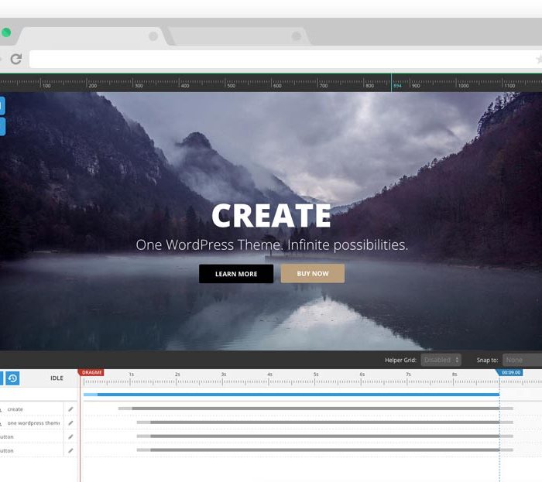Close the inactive second browser tab via grey dot
542x482 pixels.
(297, 36)
